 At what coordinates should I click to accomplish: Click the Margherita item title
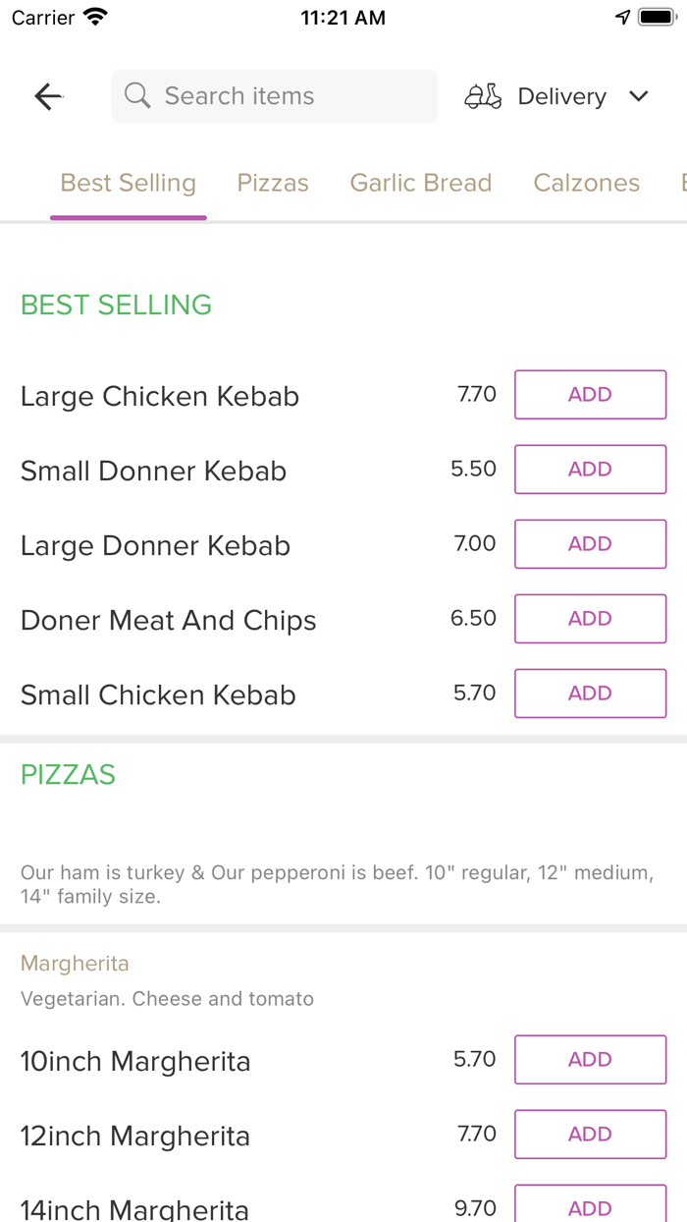coord(75,964)
